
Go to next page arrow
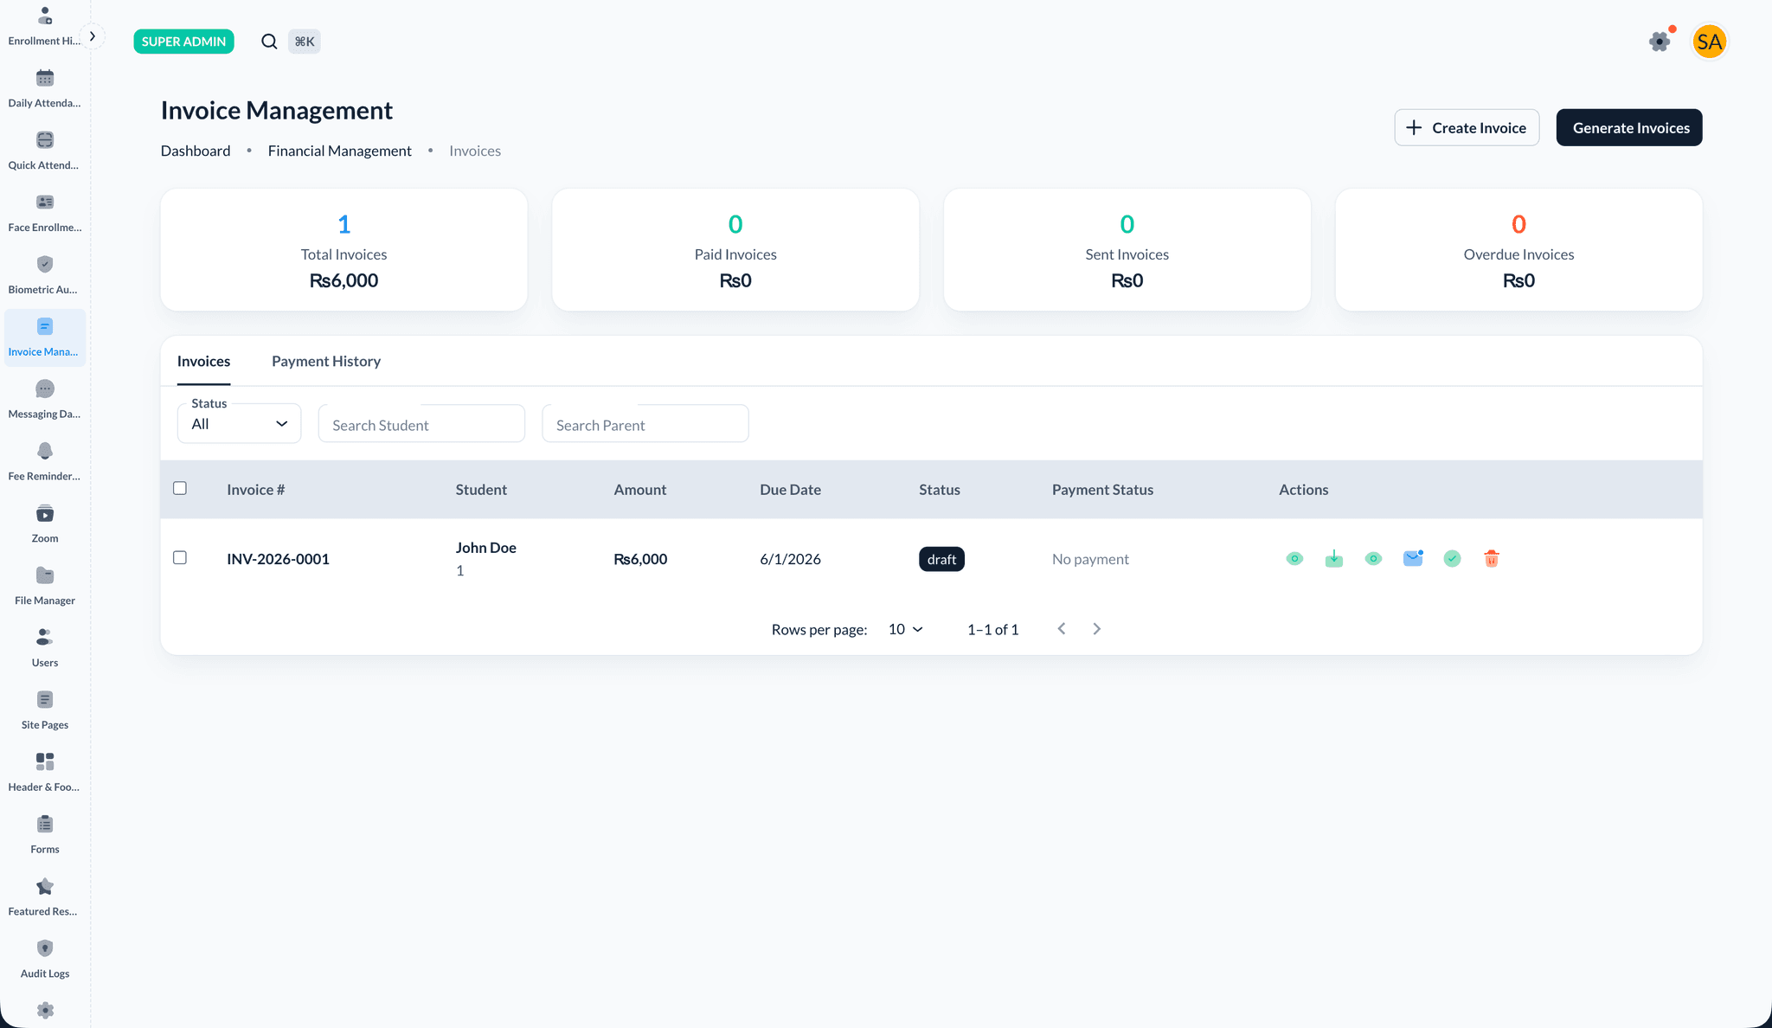point(1096,629)
